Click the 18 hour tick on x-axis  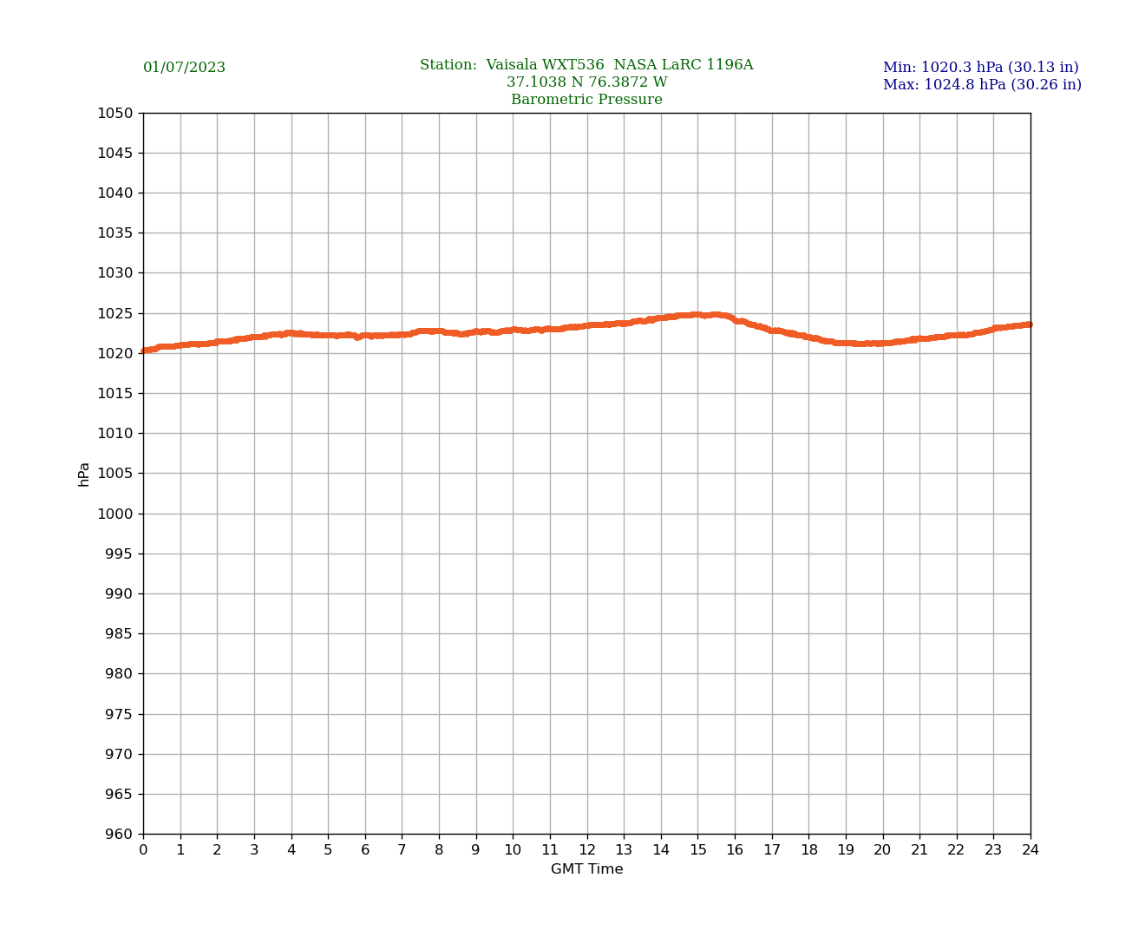tap(808, 850)
